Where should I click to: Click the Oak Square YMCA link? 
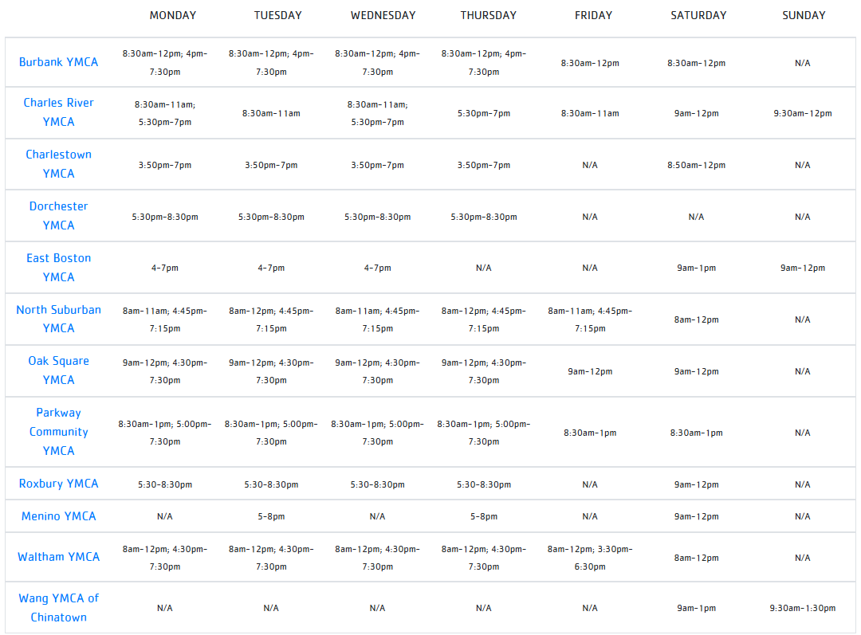point(58,370)
